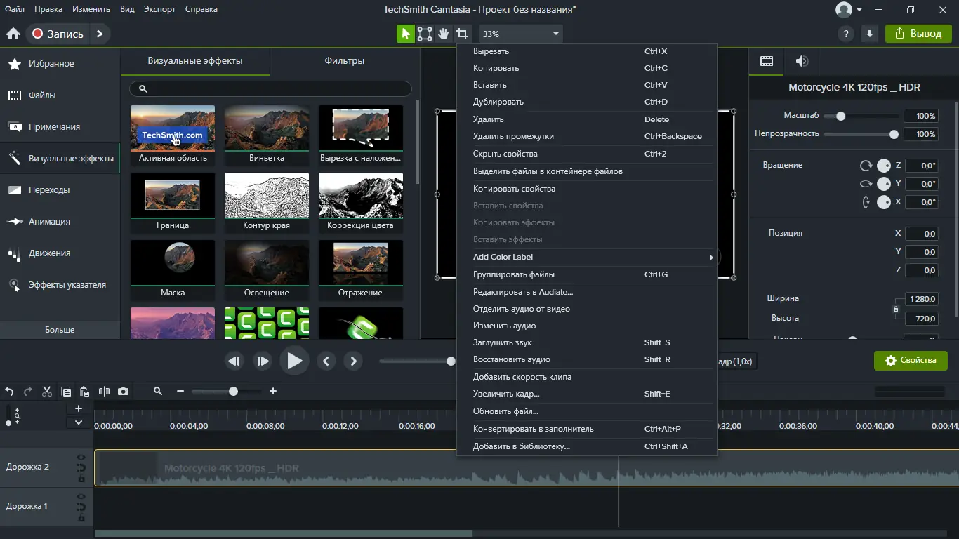Click the scissors cut icon on timeline toolbar
The image size is (959, 539).
pos(47,392)
